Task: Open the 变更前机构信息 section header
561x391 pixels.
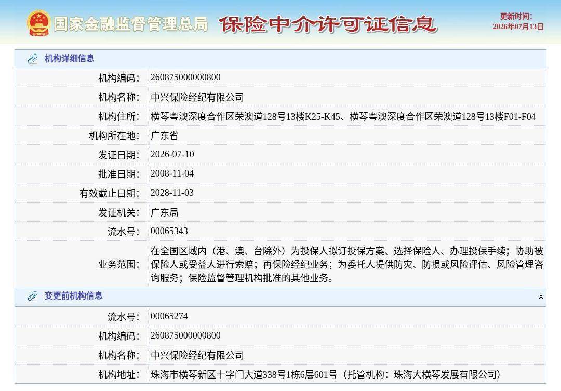Action: (x=280, y=296)
